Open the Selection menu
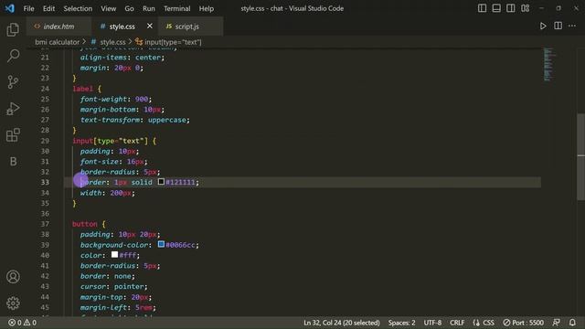This screenshot has height=329, width=585. click(78, 8)
